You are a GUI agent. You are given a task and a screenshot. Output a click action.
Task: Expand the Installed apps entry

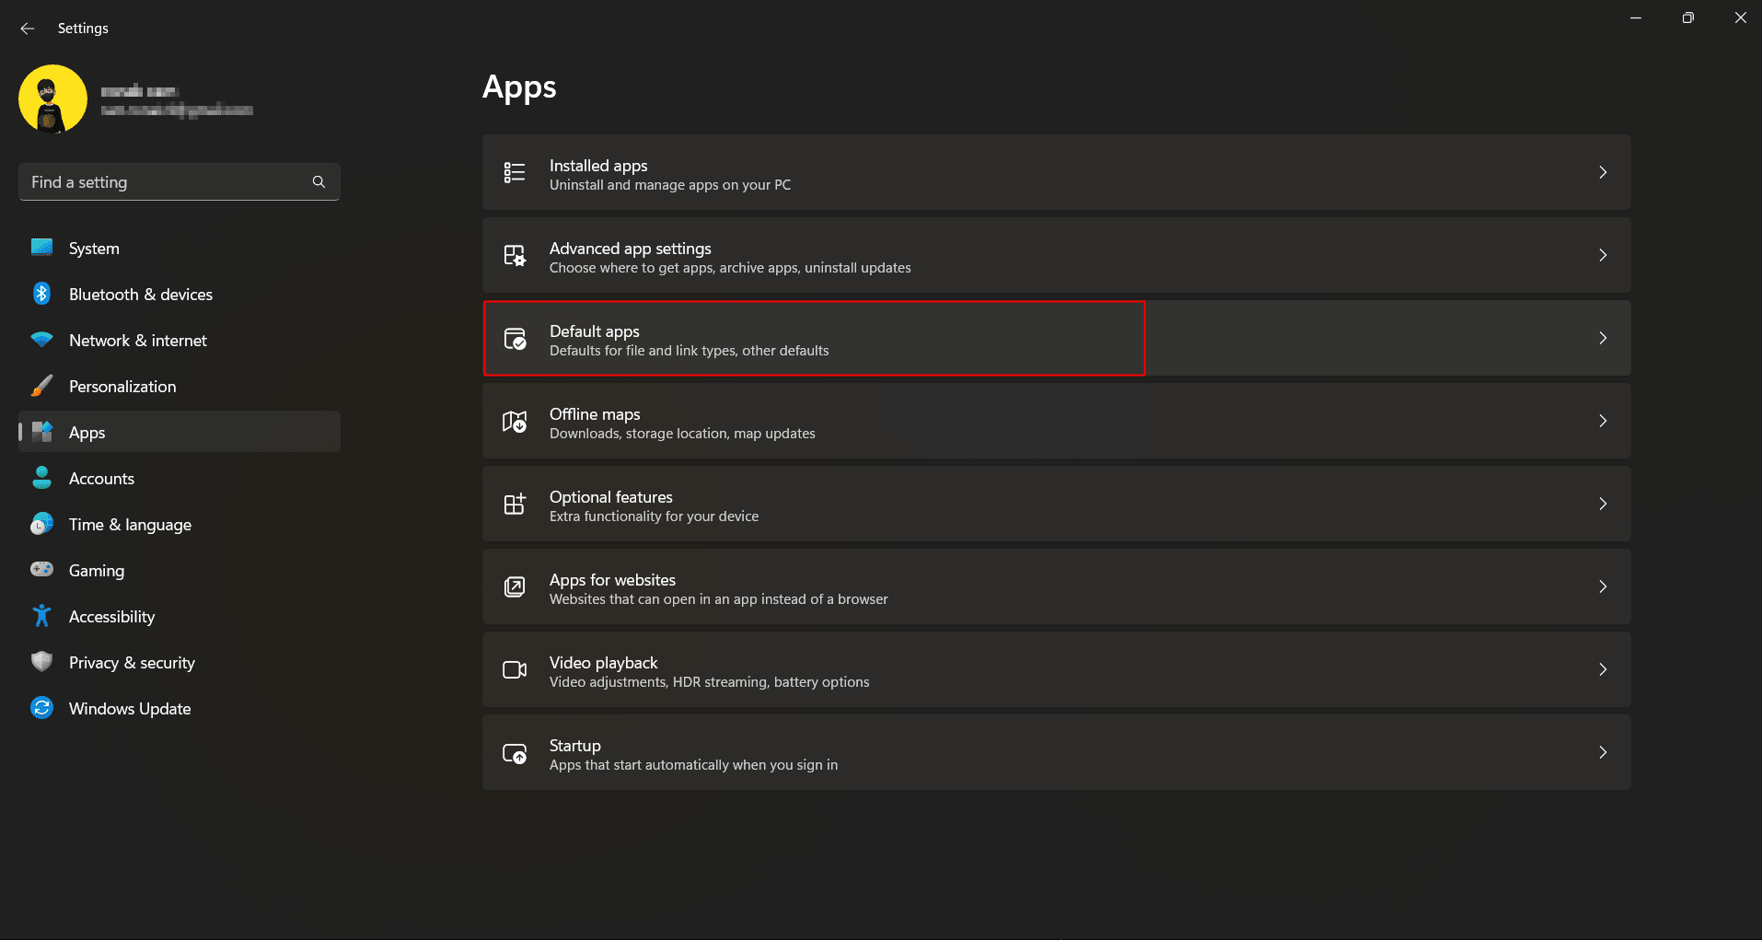pos(1603,172)
